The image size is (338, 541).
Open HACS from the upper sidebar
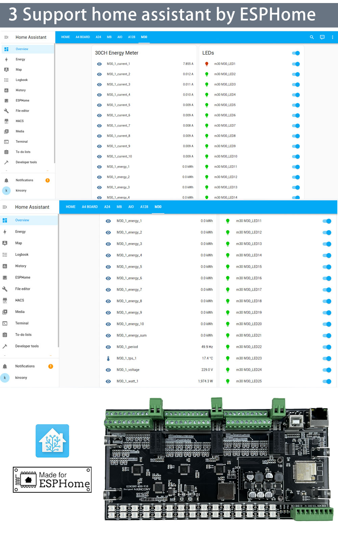20,121
